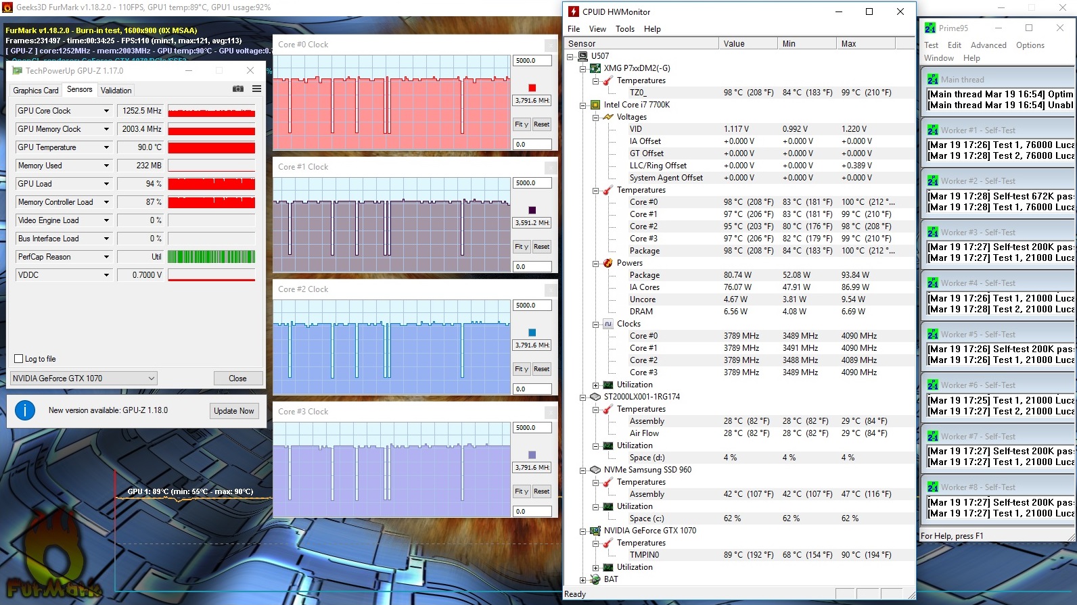This screenshot has width=1077, height=605.
Task: Collapse the Intel Core i7 7700K tree node
Action: (582, 105)
